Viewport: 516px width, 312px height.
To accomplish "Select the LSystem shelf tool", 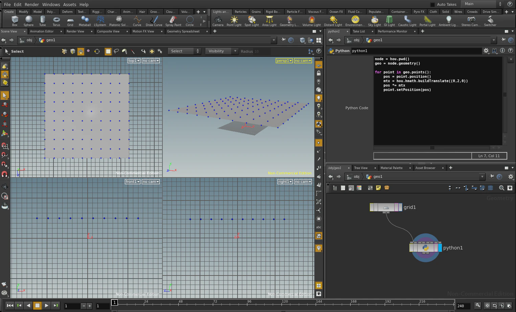I will [x=100, y=21].
